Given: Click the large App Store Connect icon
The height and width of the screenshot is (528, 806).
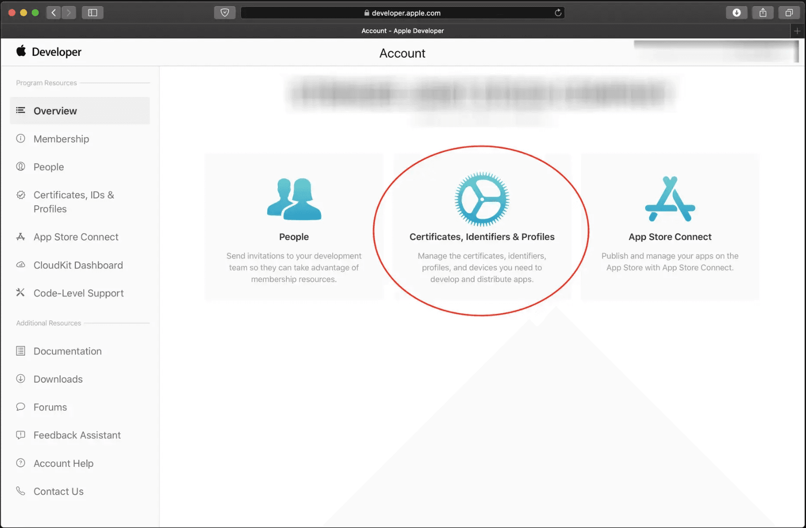Looking at the screenshot, I should [x=670, y=199].
